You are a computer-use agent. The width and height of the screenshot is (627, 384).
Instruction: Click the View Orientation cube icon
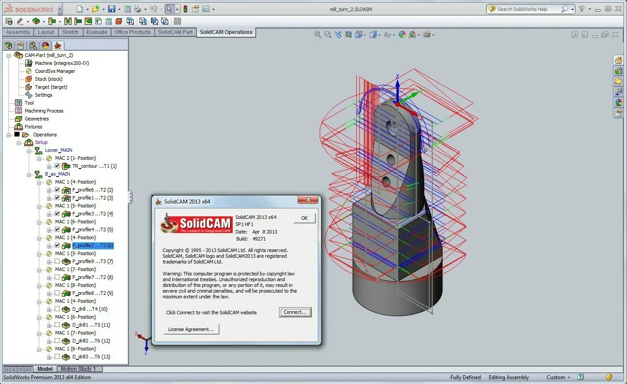(x=359, y=34)
